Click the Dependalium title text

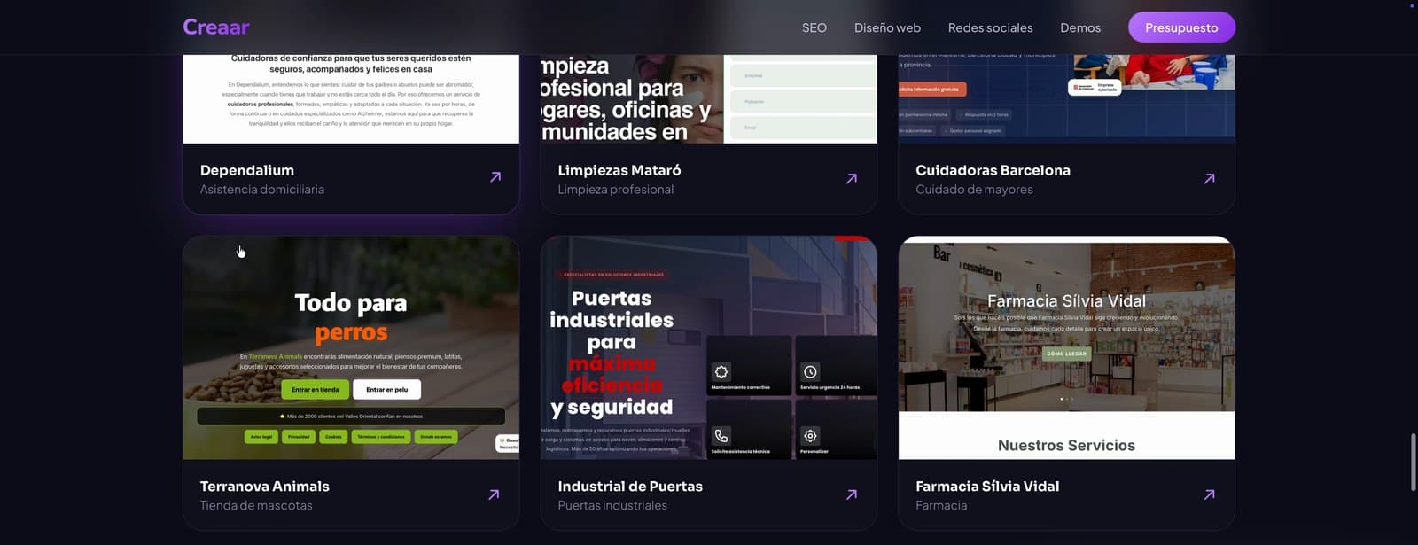coord(247,170)
